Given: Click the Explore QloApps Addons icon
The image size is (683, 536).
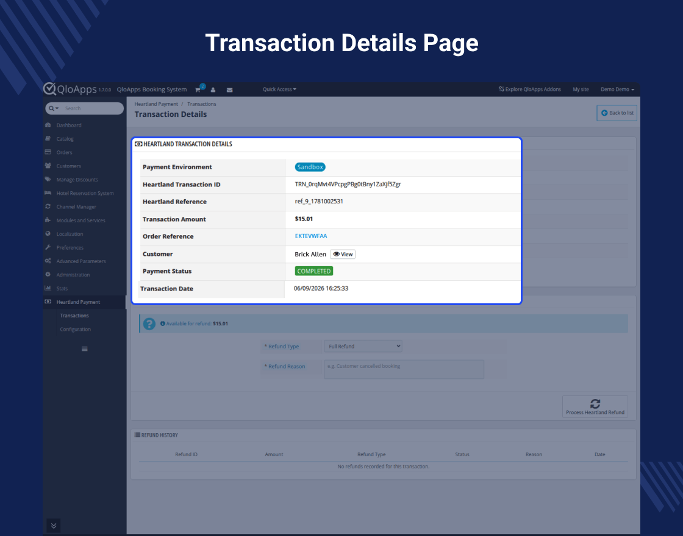Looking at the screenshot, I should click(501, 89).
